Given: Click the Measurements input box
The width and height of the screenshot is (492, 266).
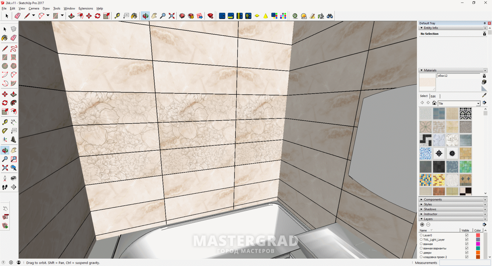Looking at the screenshot, I should 464,263.
